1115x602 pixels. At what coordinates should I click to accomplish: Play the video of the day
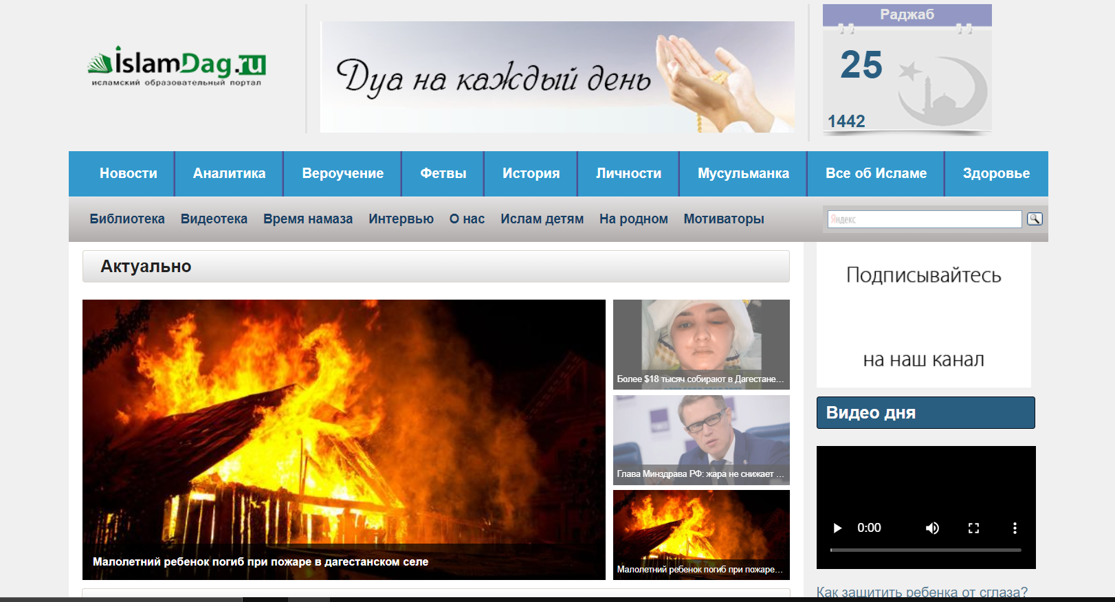837,528
